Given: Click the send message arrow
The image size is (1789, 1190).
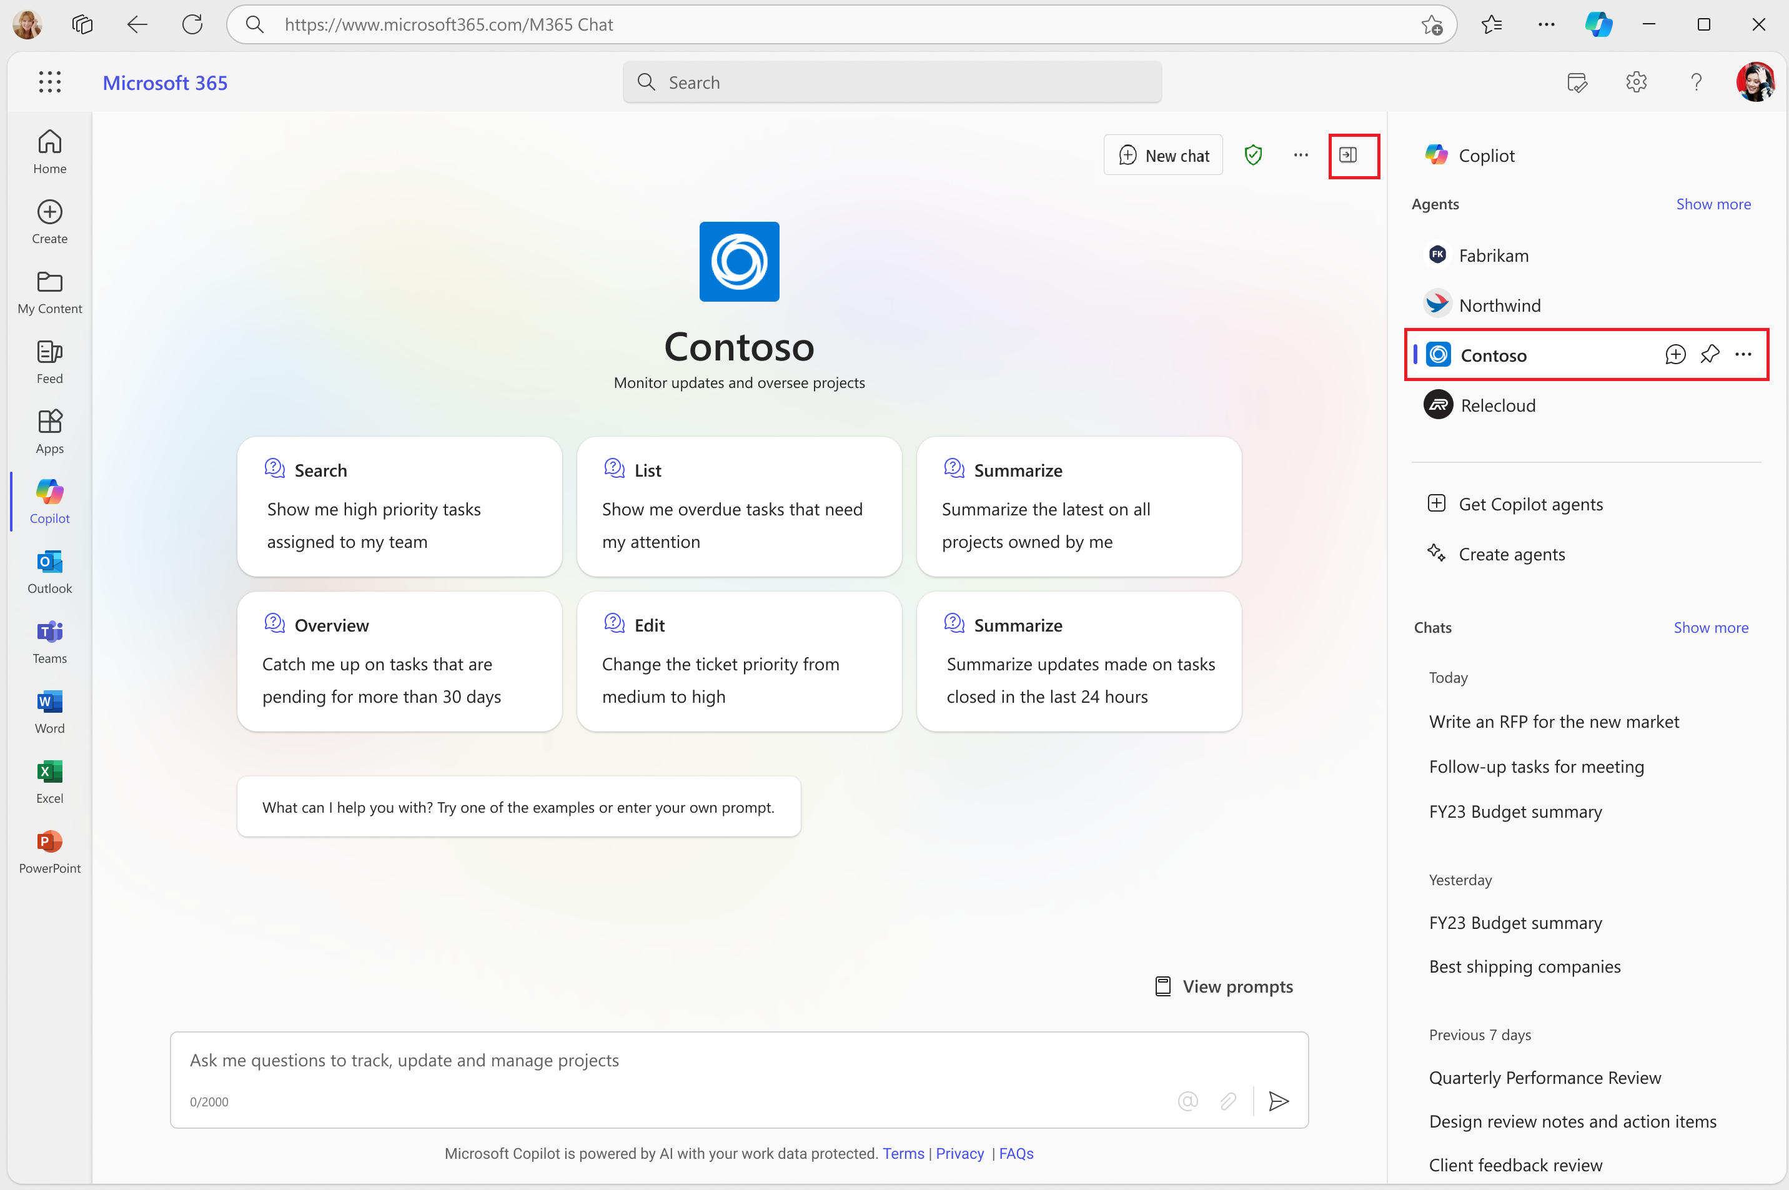Looking at the screenshot, I should click(1279, 1101).
